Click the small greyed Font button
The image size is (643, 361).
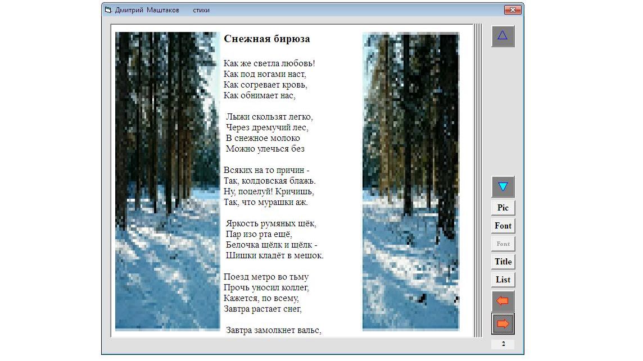coord(502,244)
